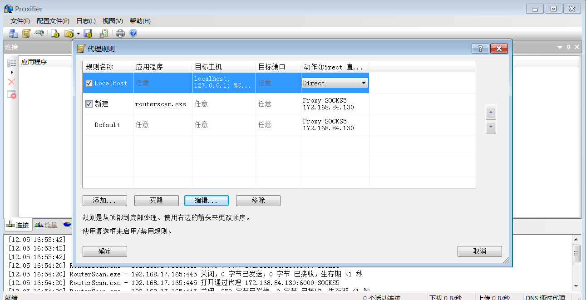Click the small arrow under list icon
586x300 pixels.
click(x=12, y=72)
